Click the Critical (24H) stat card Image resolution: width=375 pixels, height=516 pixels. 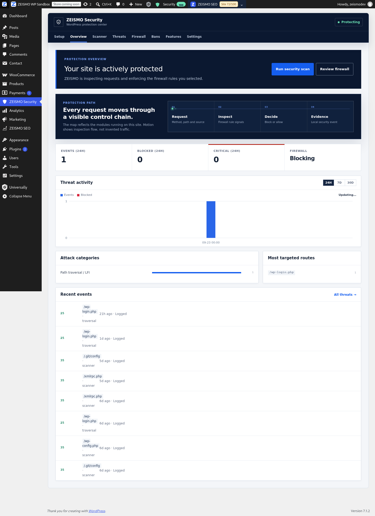246,157
